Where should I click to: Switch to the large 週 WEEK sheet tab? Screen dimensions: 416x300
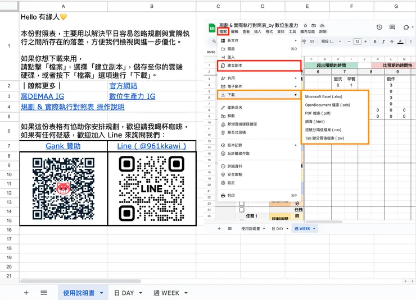(166, 293)
